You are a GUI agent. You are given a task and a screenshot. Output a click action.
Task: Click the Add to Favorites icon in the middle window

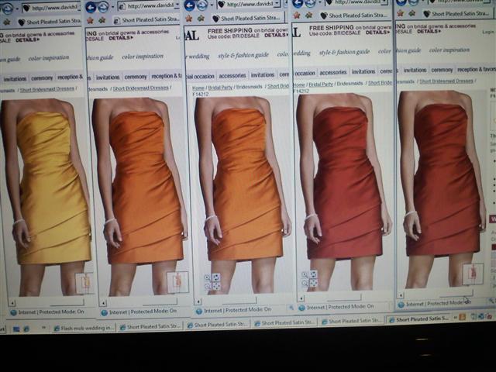tap(201, 17)
